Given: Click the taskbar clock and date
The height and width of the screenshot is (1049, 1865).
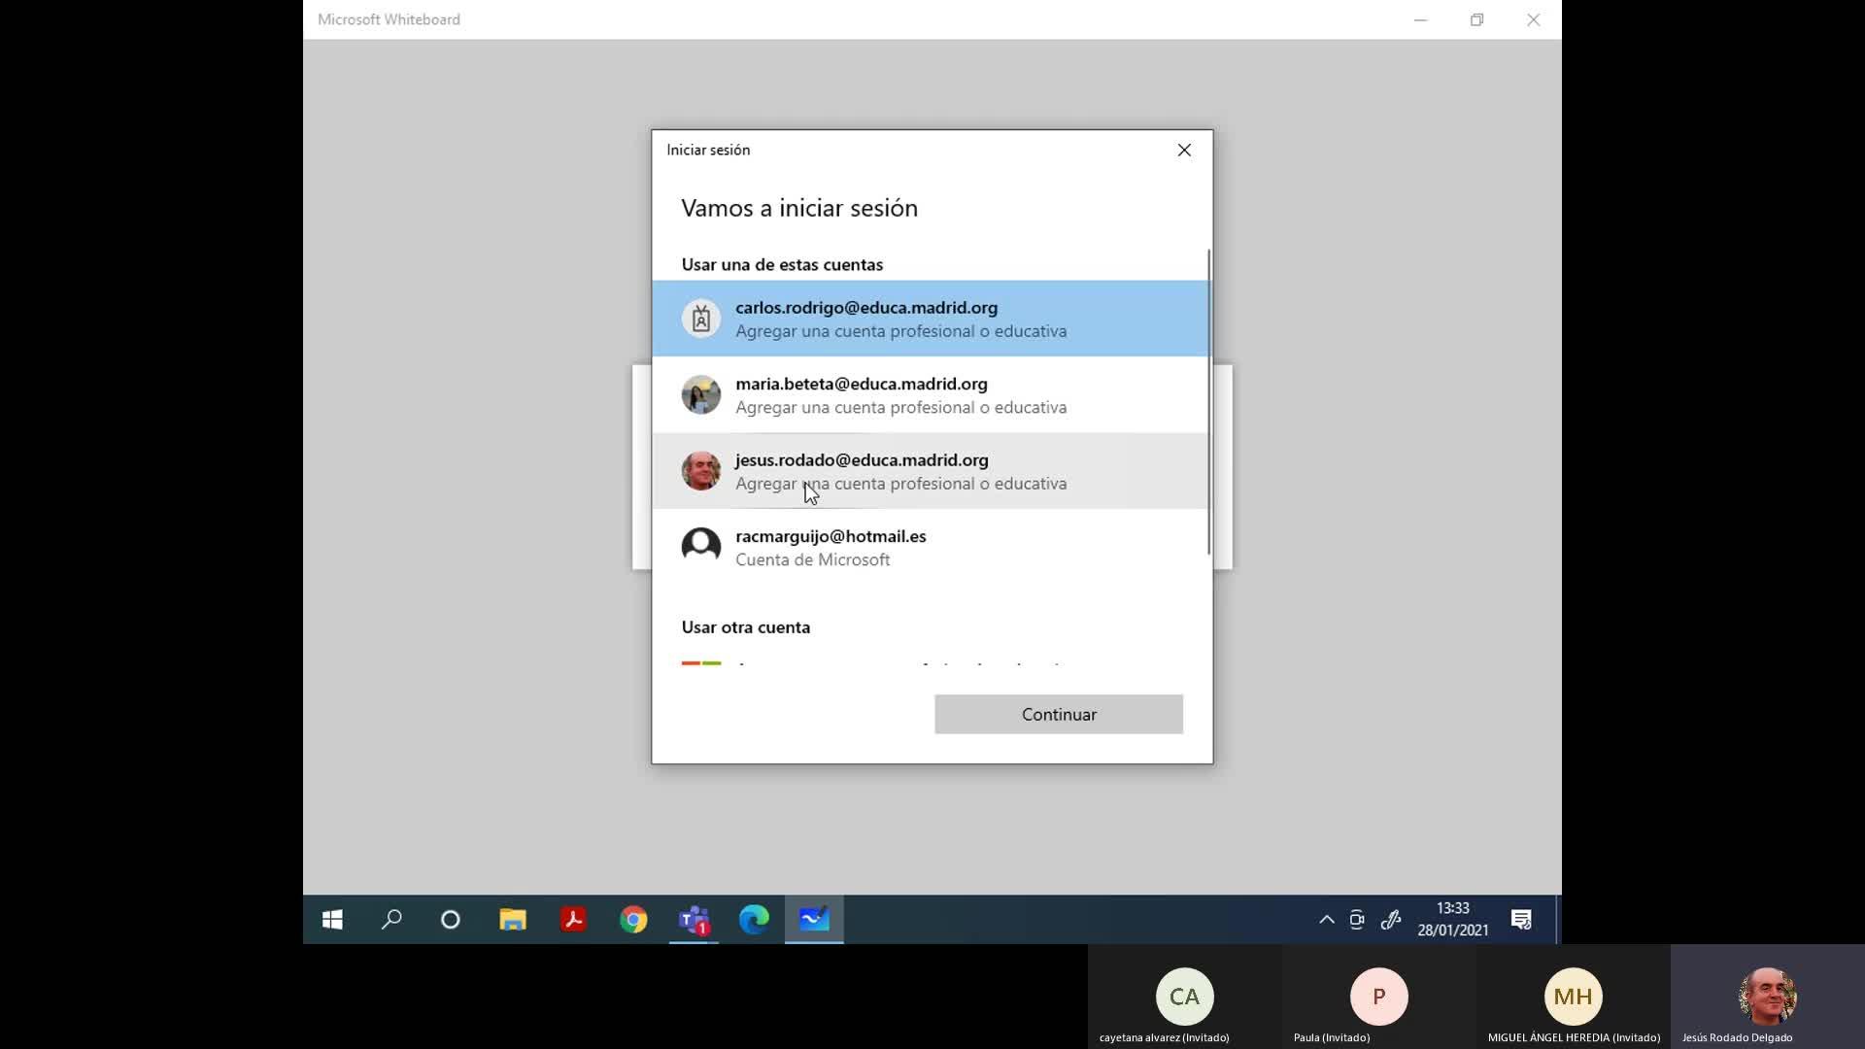Looking at the screenshot, I should 1452,920.
